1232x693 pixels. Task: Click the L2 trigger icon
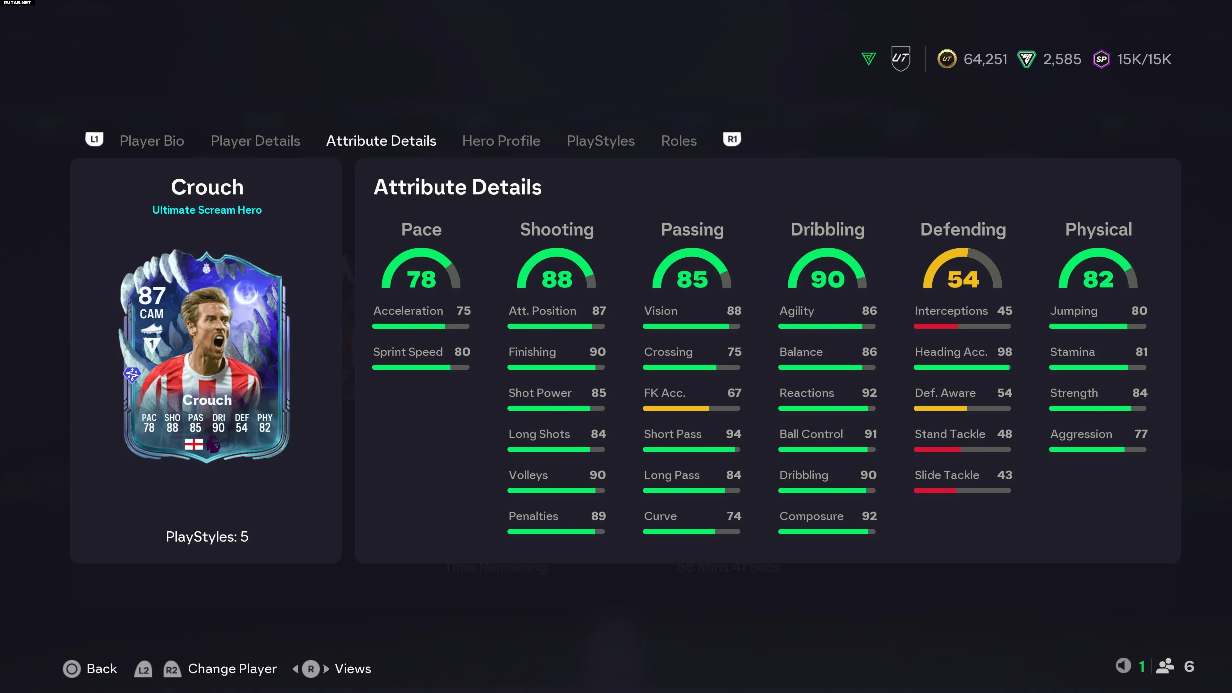(143, 669)
